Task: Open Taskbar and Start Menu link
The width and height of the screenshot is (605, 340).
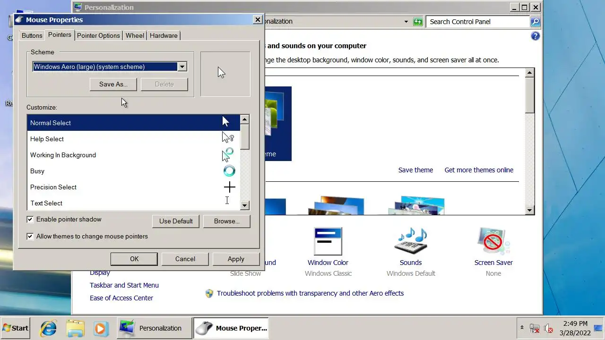Action: coord(124,285)
